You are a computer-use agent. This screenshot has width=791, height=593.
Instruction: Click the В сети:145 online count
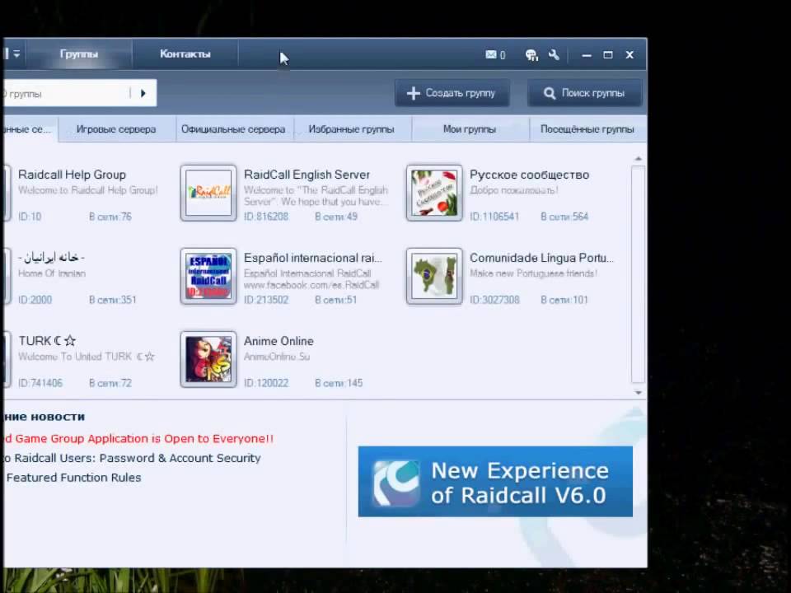coord(339,383)
